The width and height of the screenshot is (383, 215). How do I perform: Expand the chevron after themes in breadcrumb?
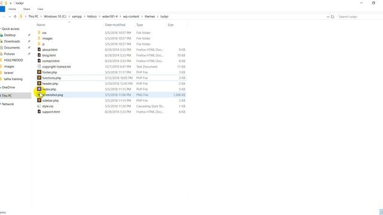(158, 17)
